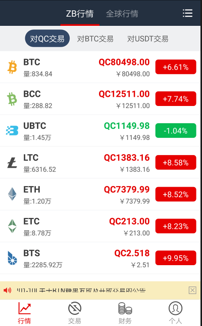Select the 对USDT交易 filter

tap(148, 39)
